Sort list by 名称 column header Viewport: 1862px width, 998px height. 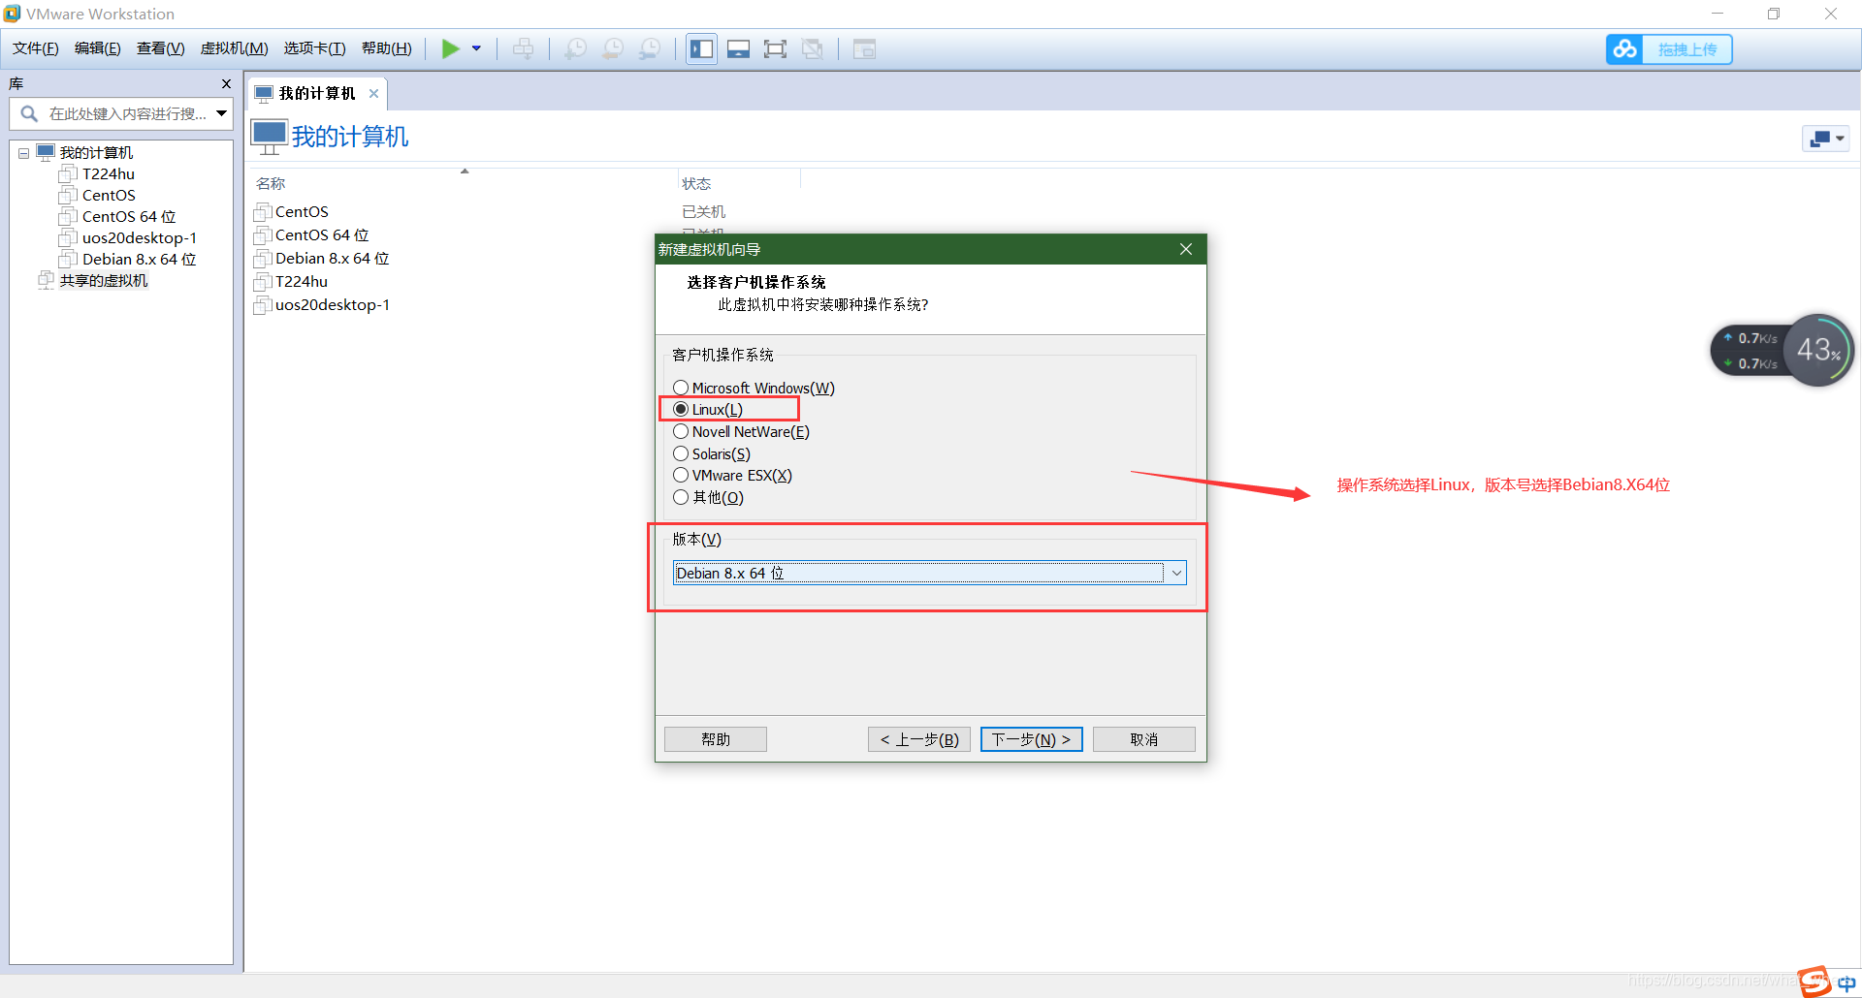[271, 184]
